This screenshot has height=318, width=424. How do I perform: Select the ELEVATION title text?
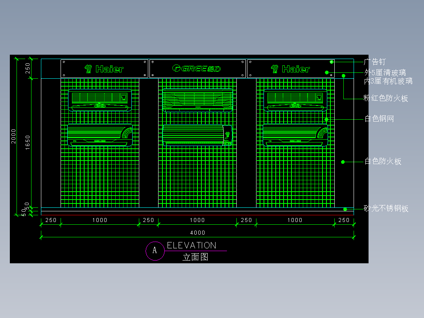tap(192, 245)
